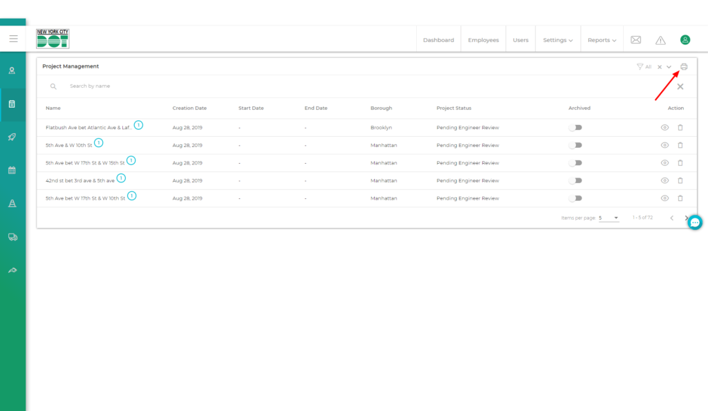Image resolution: width=708 pixels, height=411 pixels.
Task: Open the Employees menu item
Action: [x=483, y=40]
